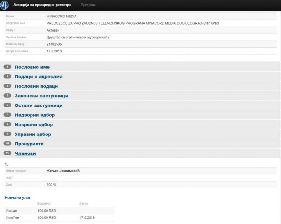The width and height of the screenshot is (281, 224).
Task: Click the number 5 badge icon
Action: [x=8, y=96]
